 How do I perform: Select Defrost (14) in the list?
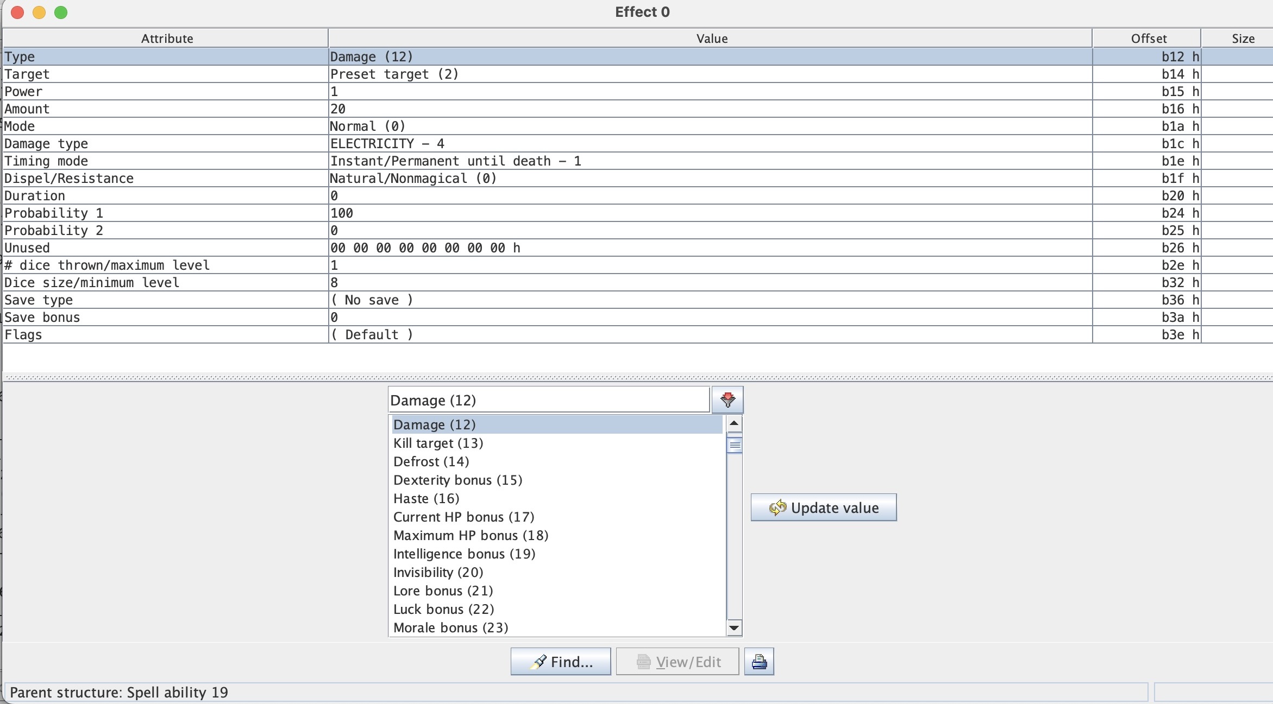click(x=558, y=461)
